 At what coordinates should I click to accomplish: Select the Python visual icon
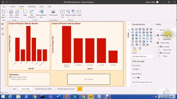pos(151,42)
